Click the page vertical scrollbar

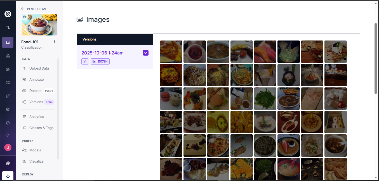[x=376, y=58]
